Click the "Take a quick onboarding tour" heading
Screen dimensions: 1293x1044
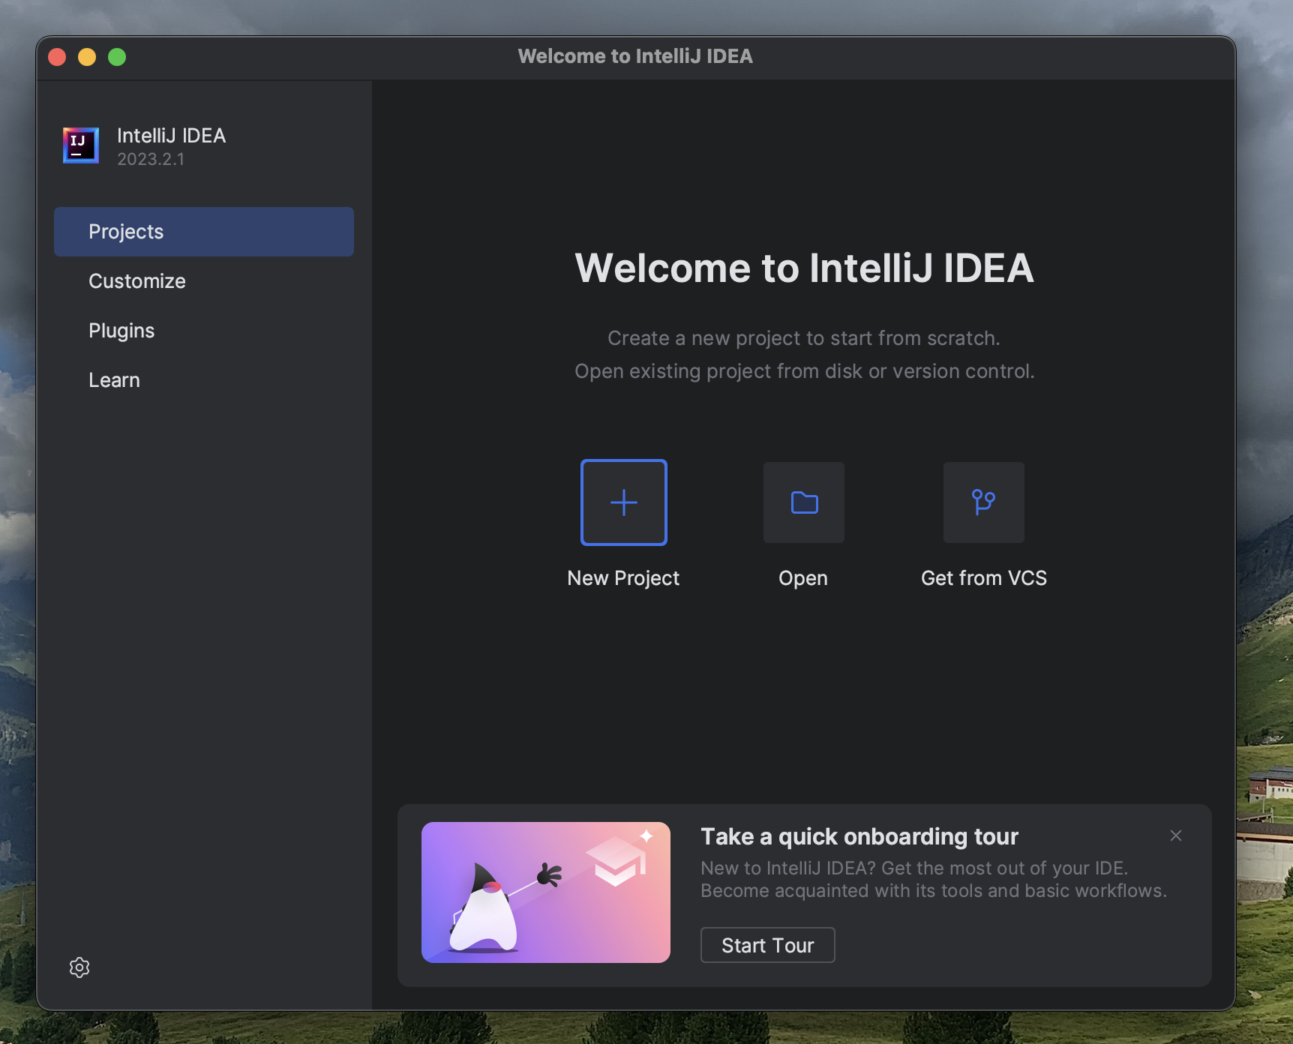pyautogui.click(x=859, y=836)
